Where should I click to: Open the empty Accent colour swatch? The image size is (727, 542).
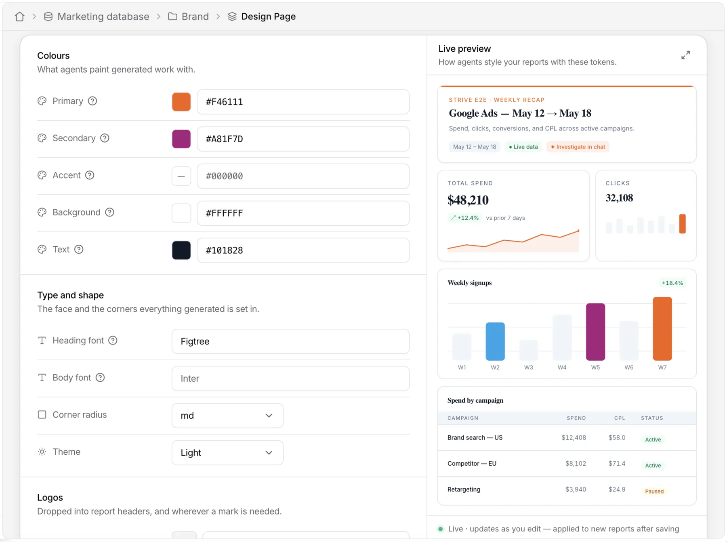[181, 176]
